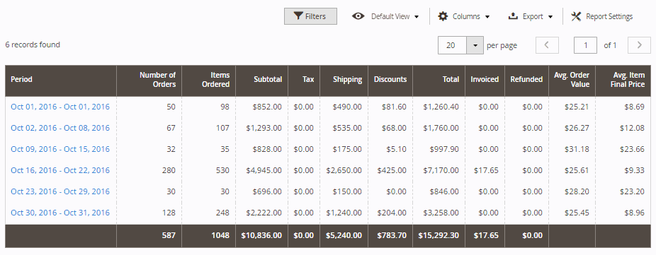The height and width of the screenshot is (255, 656).
Task: Click the per page value field showing 20
Action: pos(452,45)
